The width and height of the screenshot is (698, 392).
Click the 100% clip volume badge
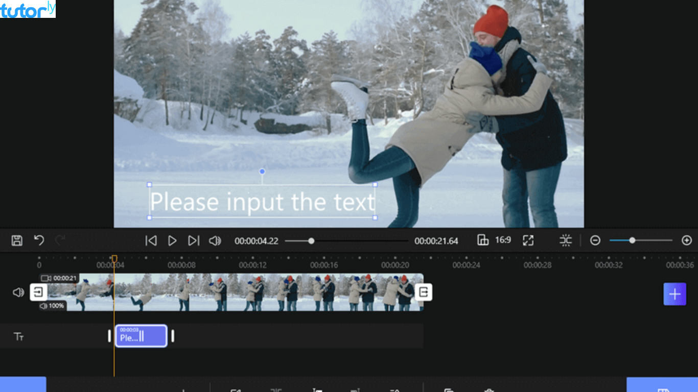point(51,306)
